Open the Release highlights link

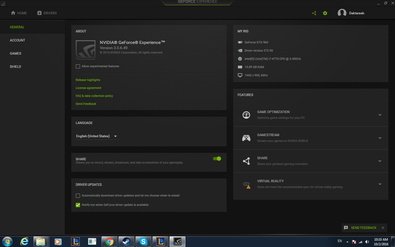click(x=88, y=80)
